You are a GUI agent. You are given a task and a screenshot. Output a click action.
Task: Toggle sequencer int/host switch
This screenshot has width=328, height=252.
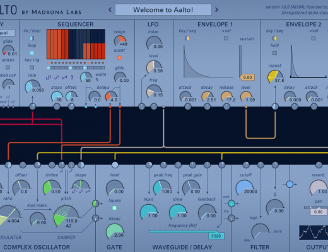point(32,38)
